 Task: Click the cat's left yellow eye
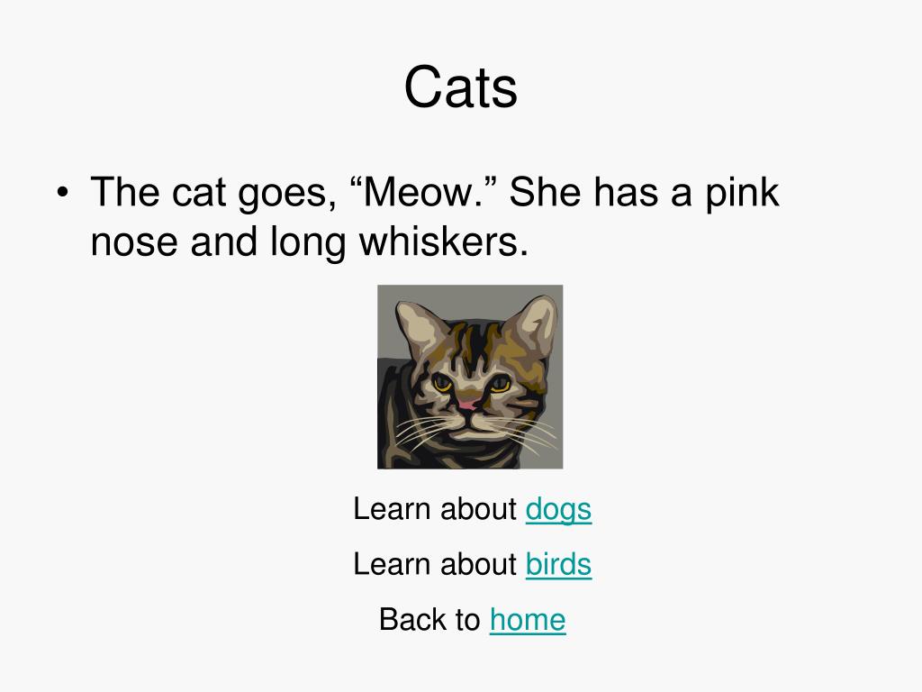442,383
